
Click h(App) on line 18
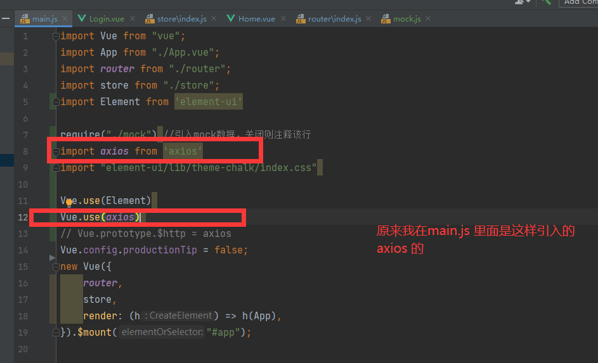pos(258,315)
